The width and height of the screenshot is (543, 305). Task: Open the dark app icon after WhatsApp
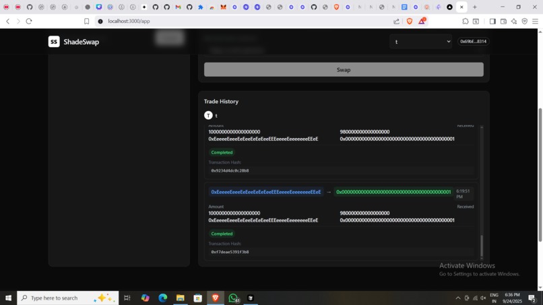click(251, 298)
